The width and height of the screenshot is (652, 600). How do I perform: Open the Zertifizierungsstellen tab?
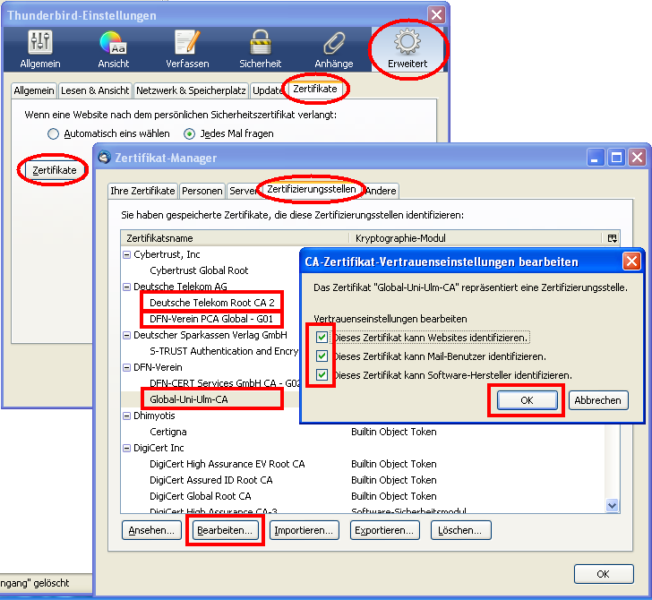point(312,189)
